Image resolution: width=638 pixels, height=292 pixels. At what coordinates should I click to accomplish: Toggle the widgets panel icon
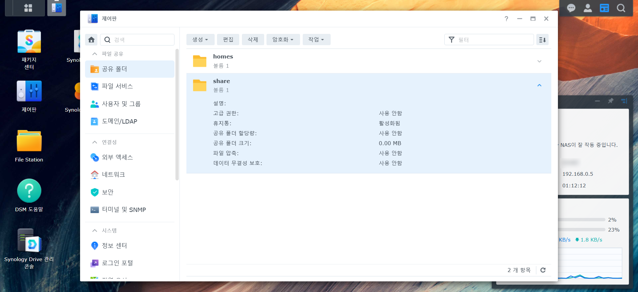(604, 8)
